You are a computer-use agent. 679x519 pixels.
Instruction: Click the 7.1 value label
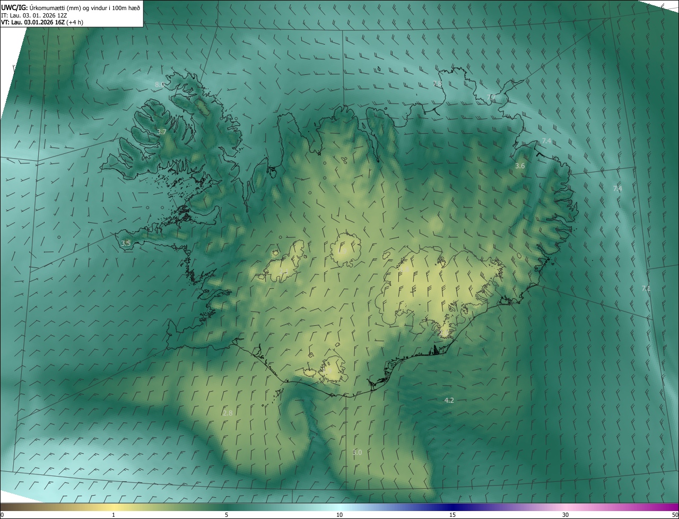(x=646, y=288)
